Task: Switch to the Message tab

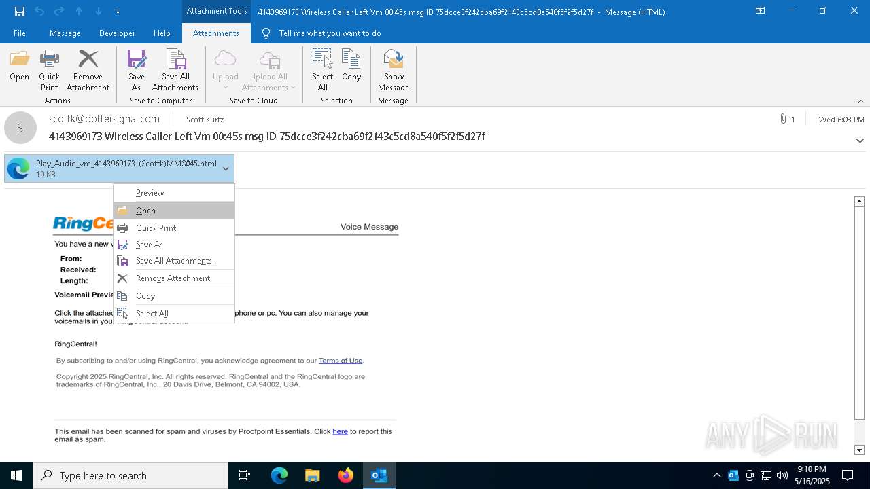Action: coord(65,33)
